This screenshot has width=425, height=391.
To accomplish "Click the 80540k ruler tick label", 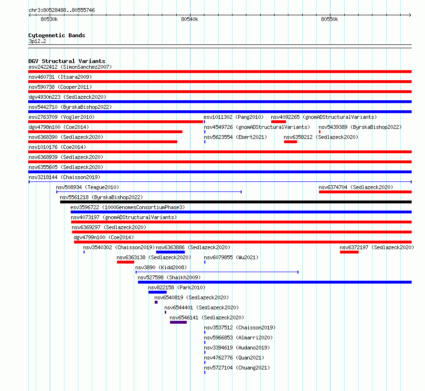I will coord(190,19).
